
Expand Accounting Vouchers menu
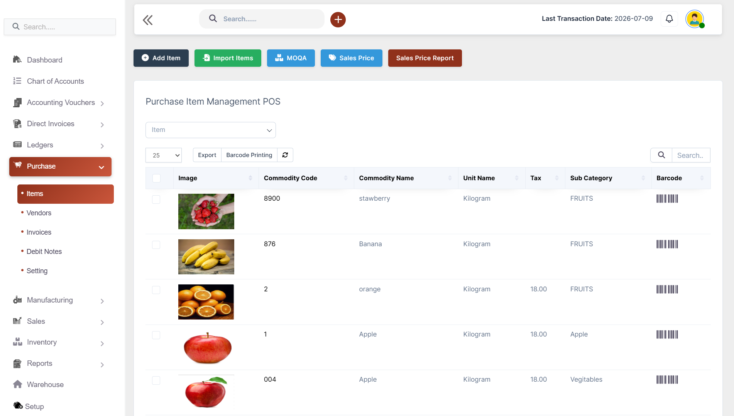pos(102,103)
